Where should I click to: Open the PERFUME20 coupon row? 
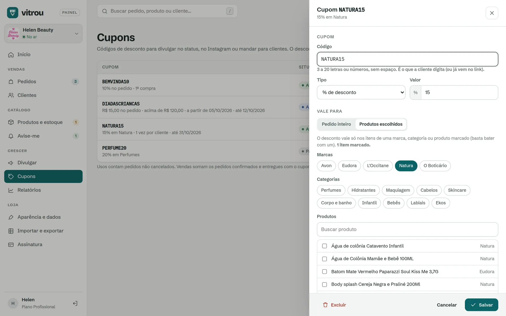tap(203, 151)
